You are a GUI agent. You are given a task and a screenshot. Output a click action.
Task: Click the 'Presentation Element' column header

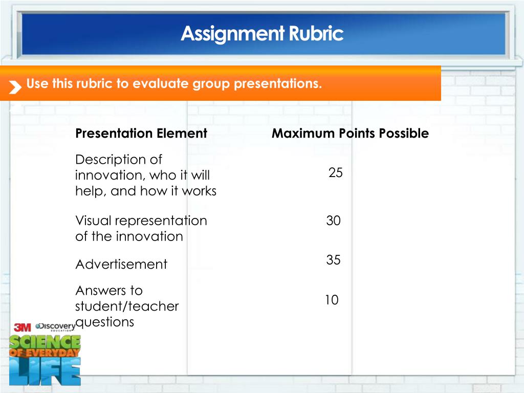pyautogui.click(x=141, y=134)
